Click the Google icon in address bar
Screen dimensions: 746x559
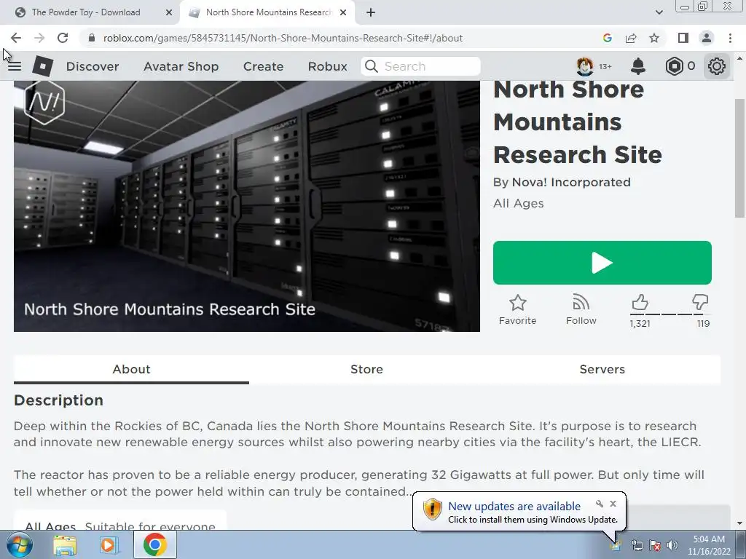[x=607, y=38]
